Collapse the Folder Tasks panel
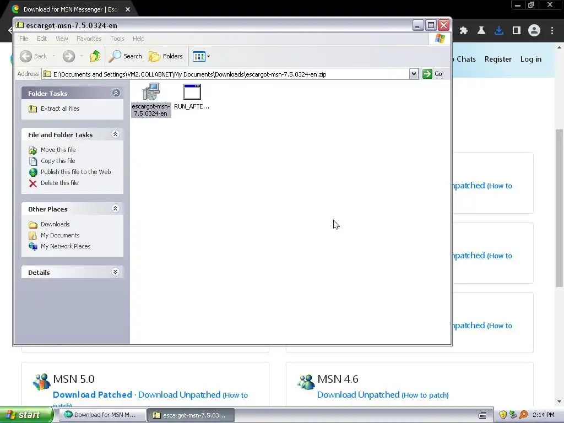 pos(116,93)
